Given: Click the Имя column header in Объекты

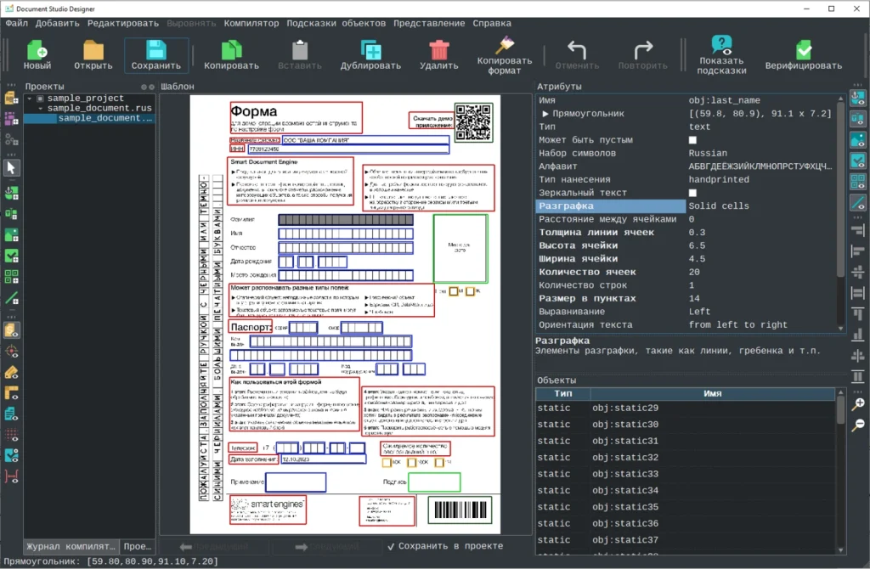Looking at the screenshot, I should pyautogui.click(x=712, y=394).
